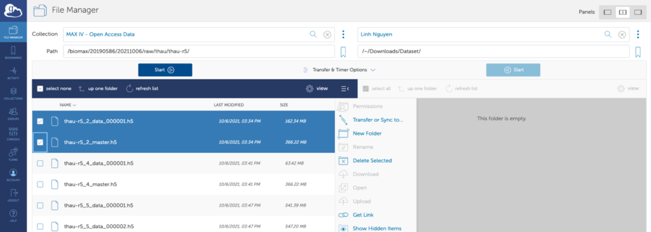Sort by LAST MODIFIED column

coord(229,105)
